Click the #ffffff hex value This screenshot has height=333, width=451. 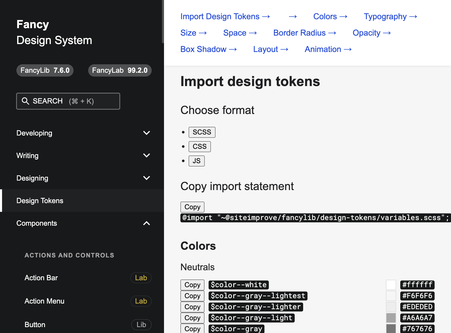tap(417, 285)
